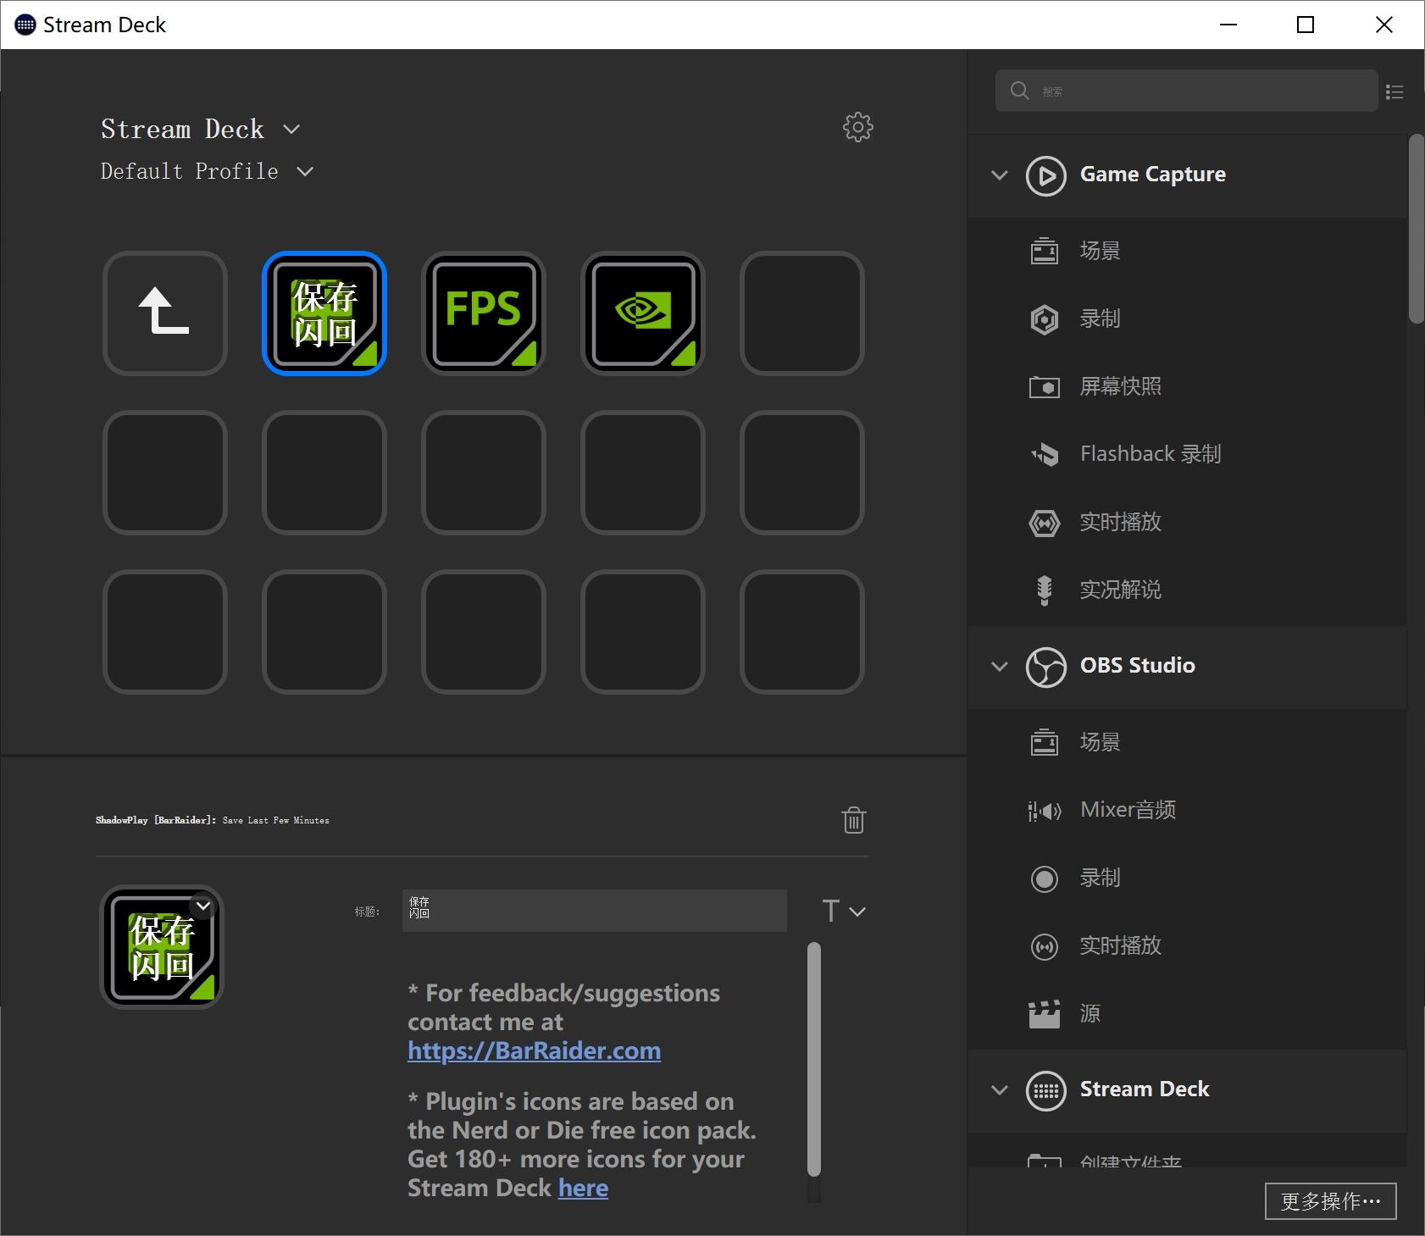This screenshot has width=1425, height=1236.
Task: Open the Default Profile dropdown
Action: tap(207, 171)
